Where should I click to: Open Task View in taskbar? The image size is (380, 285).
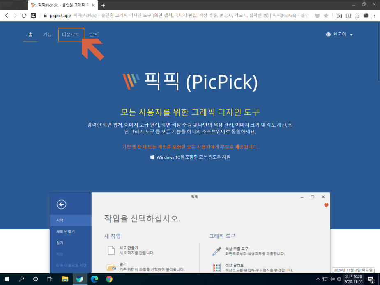[50, 279]
